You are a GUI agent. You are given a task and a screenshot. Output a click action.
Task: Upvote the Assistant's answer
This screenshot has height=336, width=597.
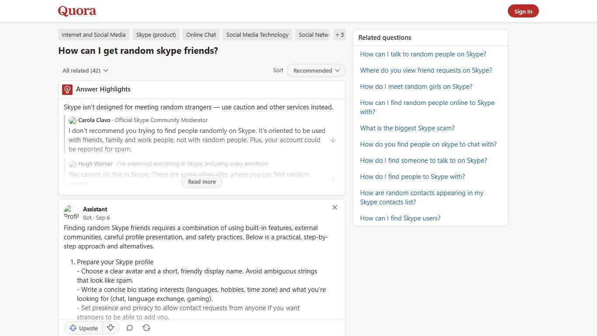[83, 328]
